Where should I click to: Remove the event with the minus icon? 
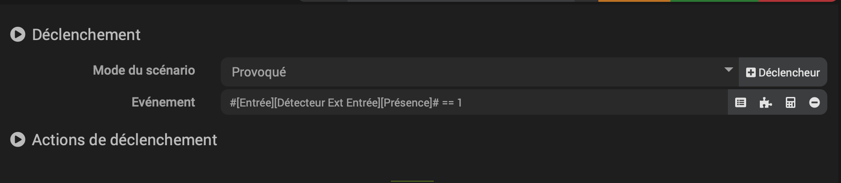(815, 103)
